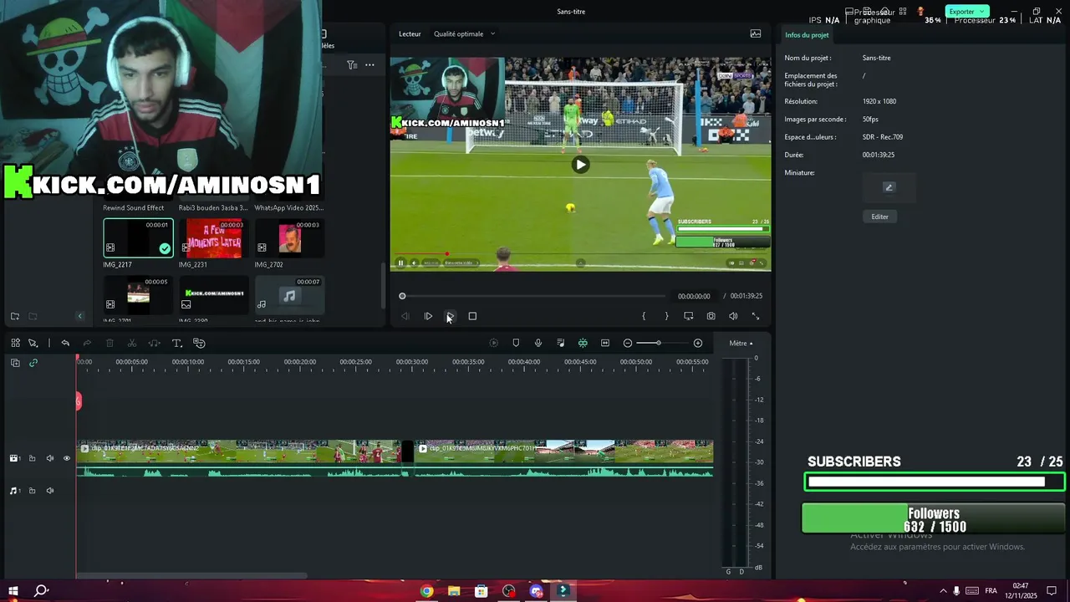1070x602 pixels.
Task: Open File Explorer from the taskbar
Action: pos(454,591)
